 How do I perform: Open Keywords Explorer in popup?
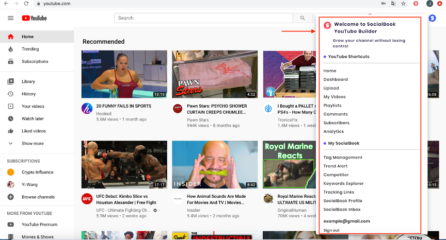tap(343, 183)
